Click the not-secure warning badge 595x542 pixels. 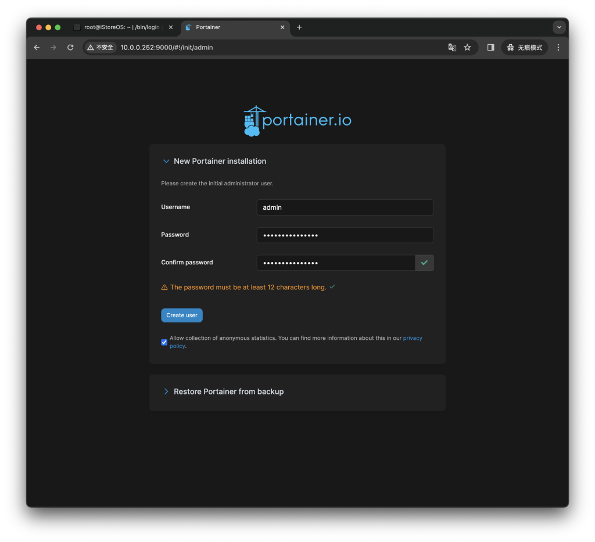click(x=100, y=48)
